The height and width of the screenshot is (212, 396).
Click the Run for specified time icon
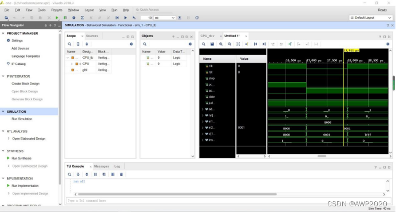[134, 18]
